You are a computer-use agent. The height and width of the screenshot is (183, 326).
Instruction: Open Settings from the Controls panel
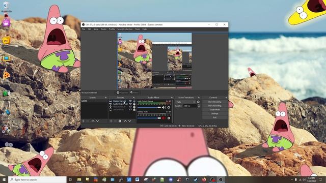(215, 113)
